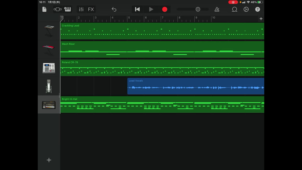Viewport: 302px width, 170px height.
Task: Open song Settings gear
Action: coord(246,9)
